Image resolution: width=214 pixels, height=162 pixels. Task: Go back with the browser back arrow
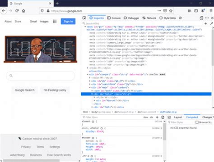(4, 11)
